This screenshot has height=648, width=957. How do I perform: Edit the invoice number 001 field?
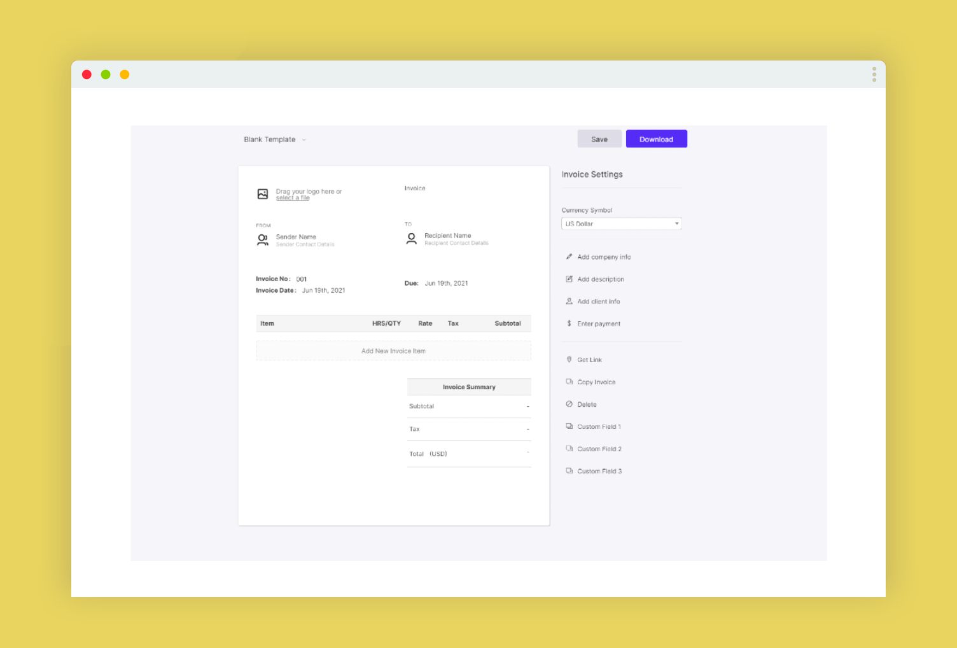(302, 279)
